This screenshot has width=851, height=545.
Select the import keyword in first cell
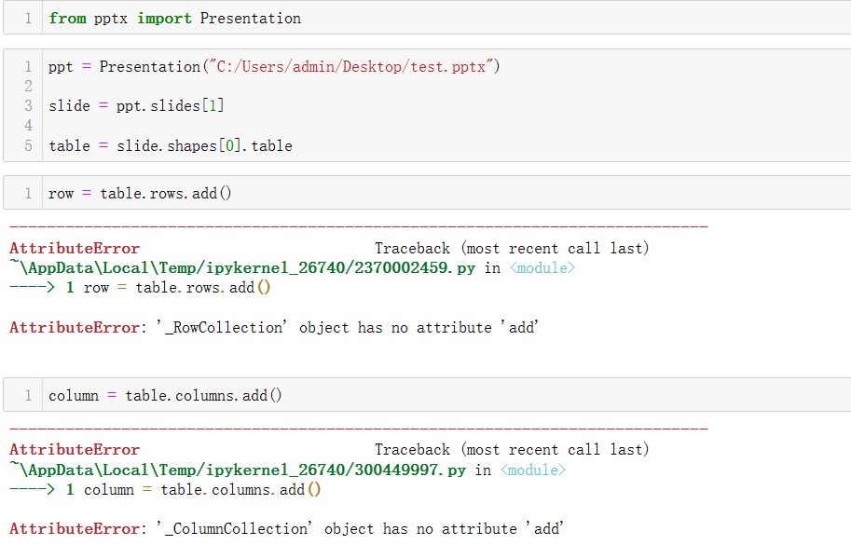[x=164, y=18]
